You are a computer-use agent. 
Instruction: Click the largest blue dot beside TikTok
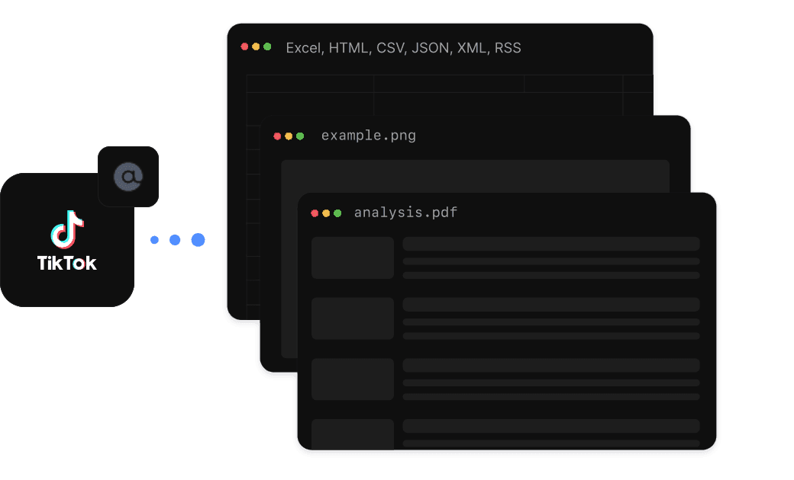click(x=198, y=240)
